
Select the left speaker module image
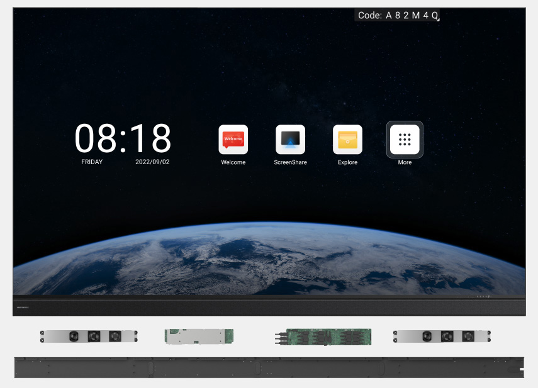[x=89, y=336]
